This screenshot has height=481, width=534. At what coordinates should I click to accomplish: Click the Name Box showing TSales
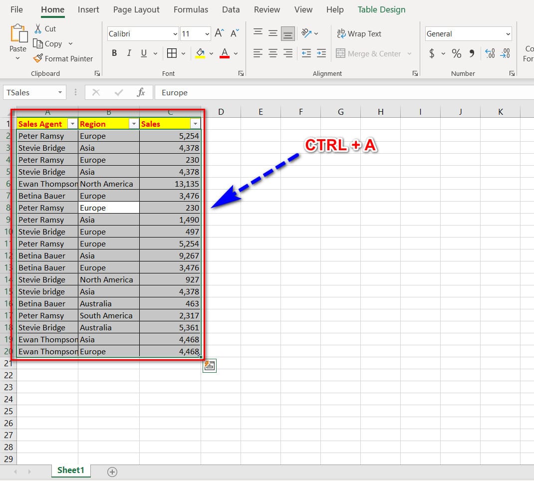coord(29,92)
